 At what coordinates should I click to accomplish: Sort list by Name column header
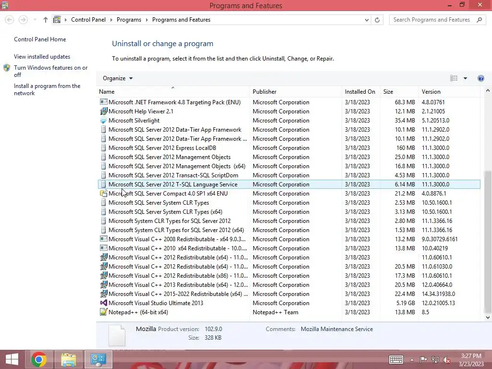(x=173, y=92)
